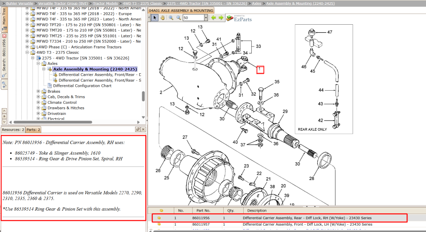The image size is (426, 232).
Task: Collapse the Axles folder
Action: (x=38, y=63)
